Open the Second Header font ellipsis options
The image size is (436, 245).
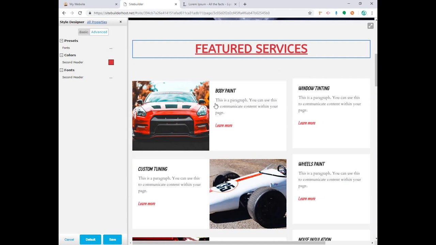111,77
